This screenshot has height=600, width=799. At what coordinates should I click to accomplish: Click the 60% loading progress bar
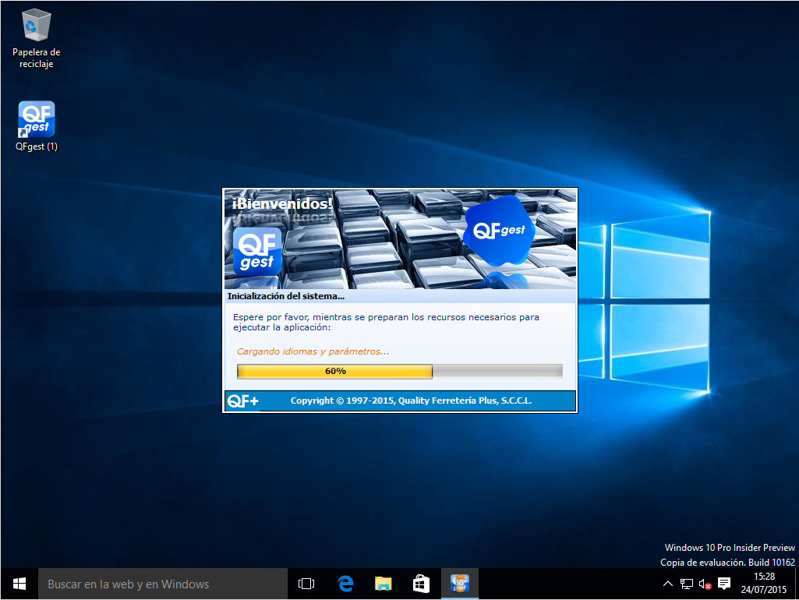pyautogui.click(x=400, y=372)
